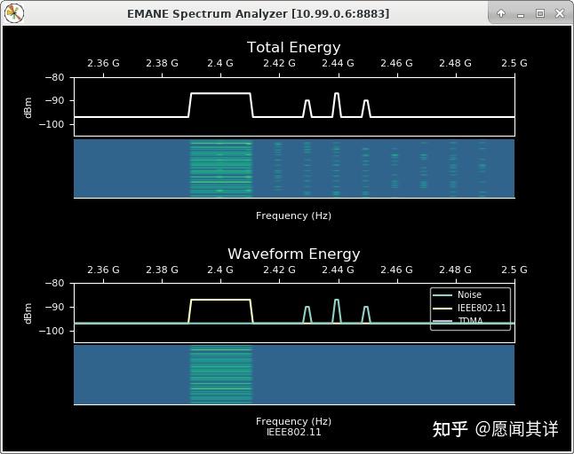
Task: Click the '2.38 G' tick above Total Energy
Action: pyautogui.click(x=162, y=63)
